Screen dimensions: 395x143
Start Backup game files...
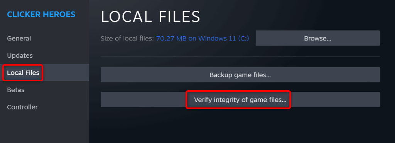click(x=240, y=75)
